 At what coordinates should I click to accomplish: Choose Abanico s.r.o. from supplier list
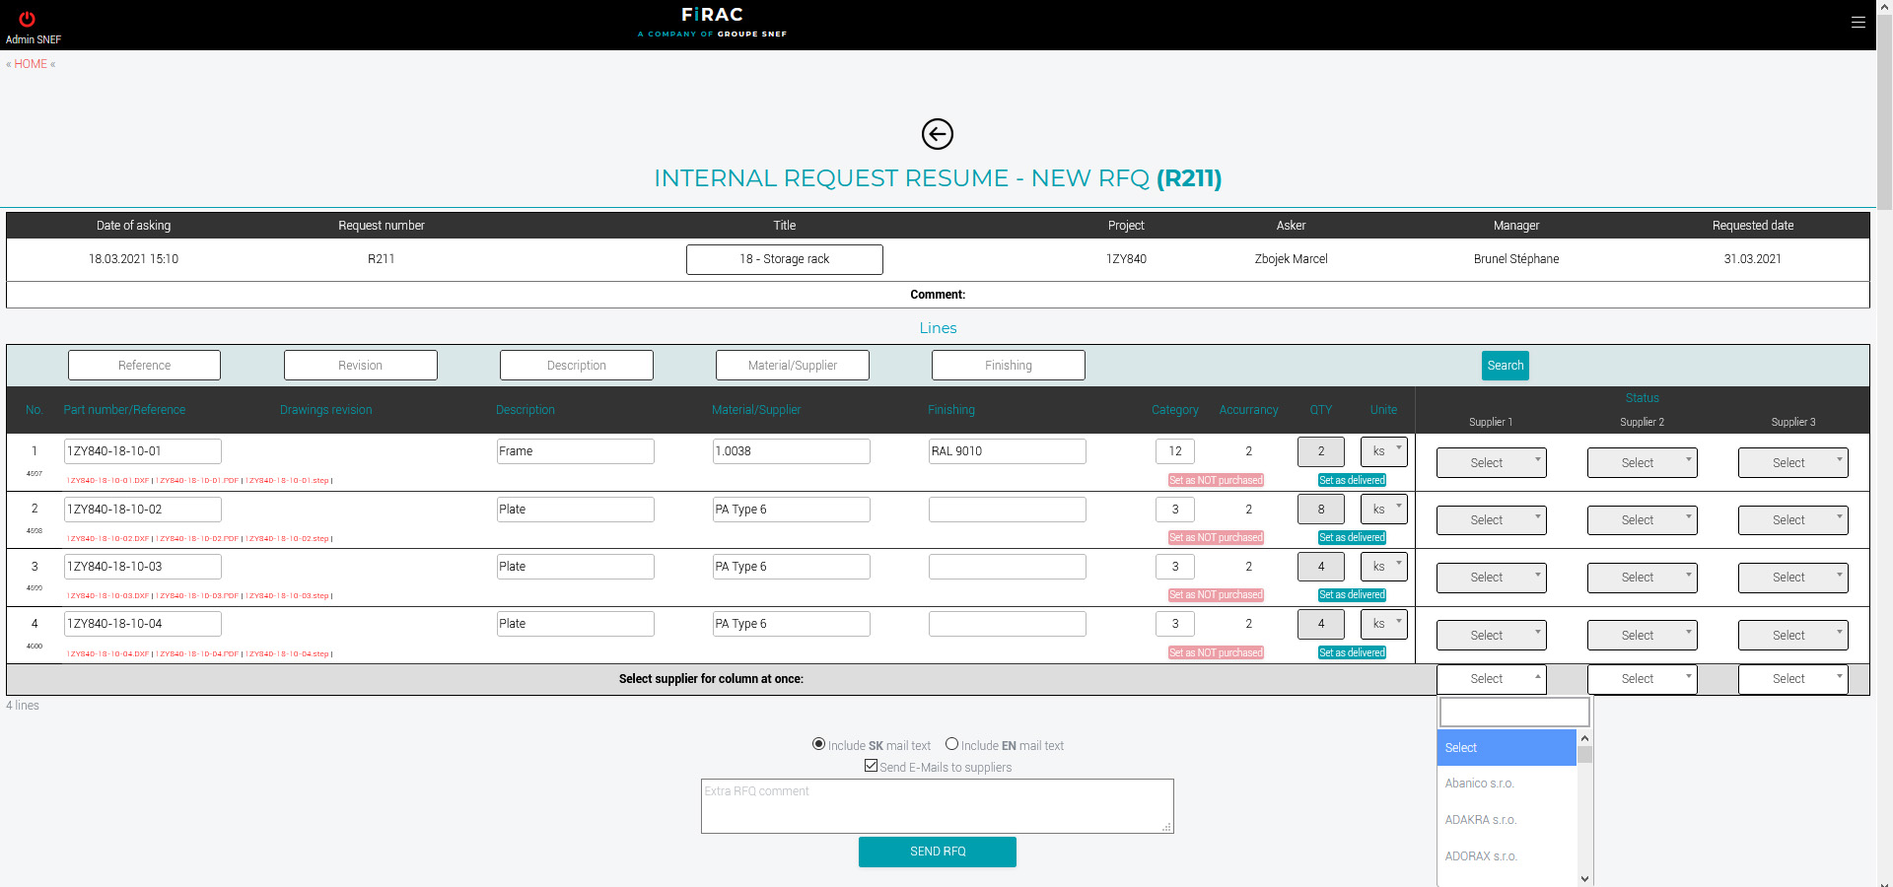(x=1479, y=784)
